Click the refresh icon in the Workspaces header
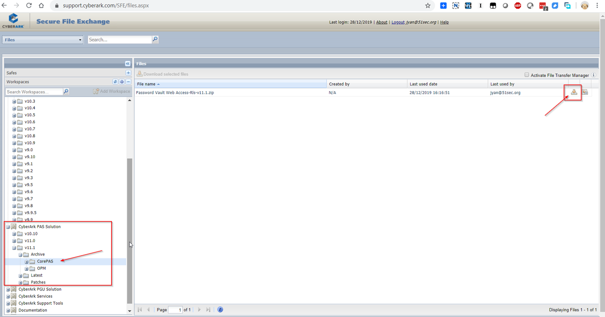This screenshot has width=605, height=317. [115, 82]
